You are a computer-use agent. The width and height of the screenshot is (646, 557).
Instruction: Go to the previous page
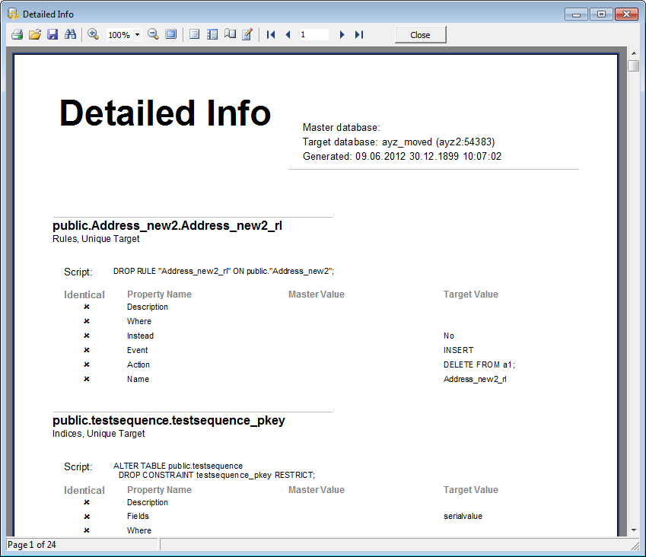tap(288, 35)
